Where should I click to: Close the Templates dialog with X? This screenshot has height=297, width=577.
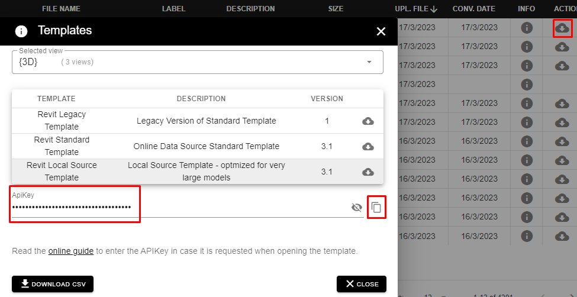(x=381, y=31)
